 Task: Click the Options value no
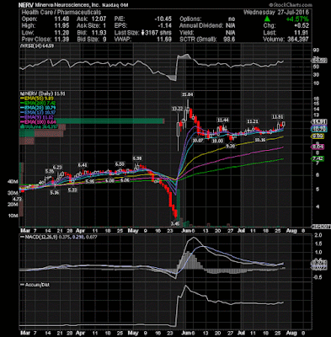232,19
